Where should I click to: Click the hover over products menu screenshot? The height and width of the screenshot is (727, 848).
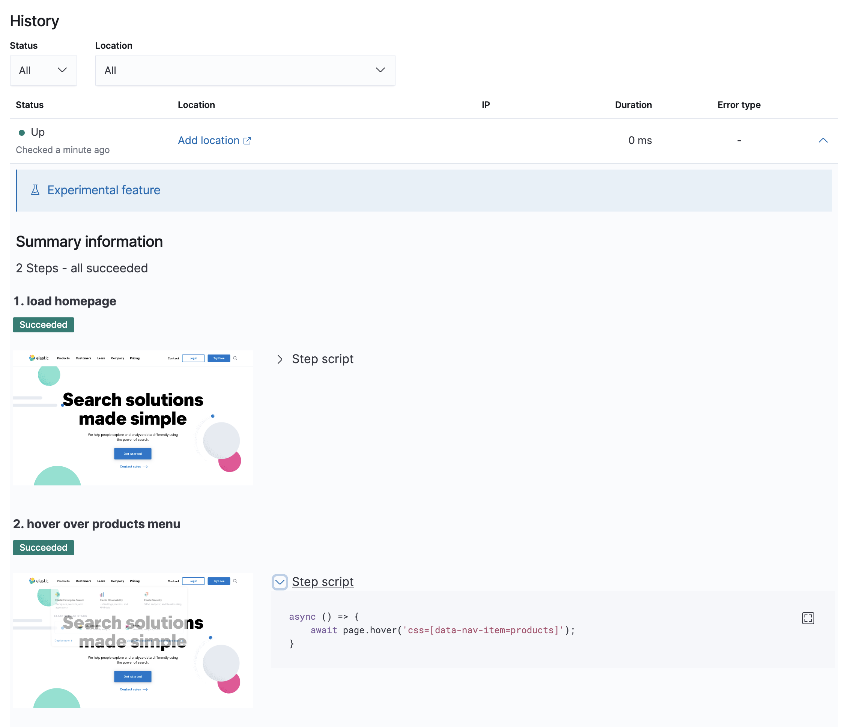[x=132, y=640]
